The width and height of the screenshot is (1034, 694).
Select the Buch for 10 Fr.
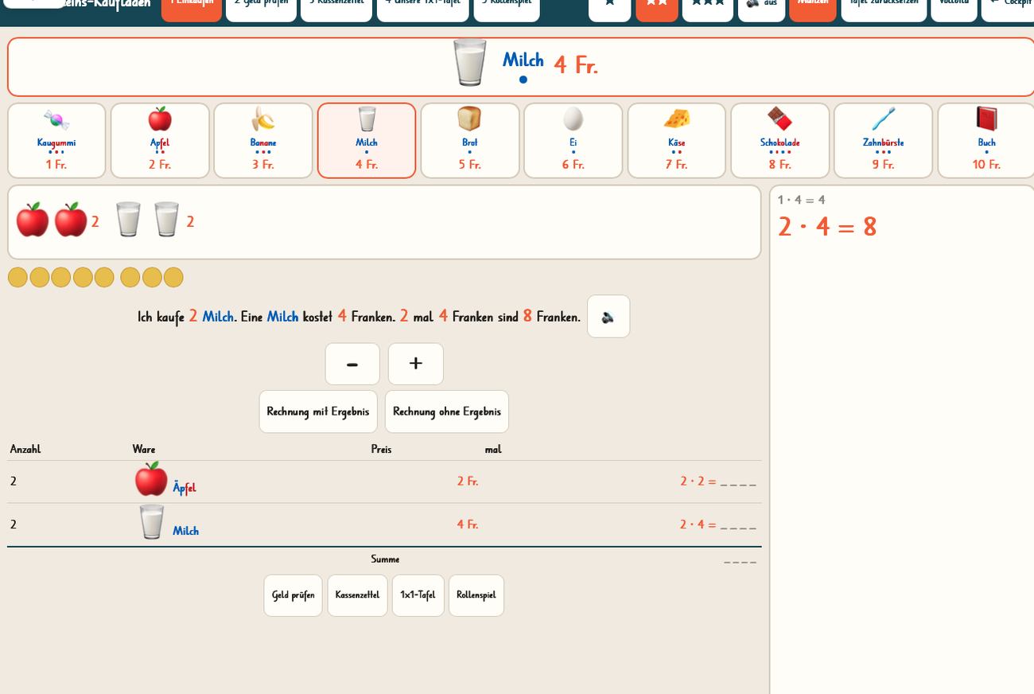click(x=986, y=140)
